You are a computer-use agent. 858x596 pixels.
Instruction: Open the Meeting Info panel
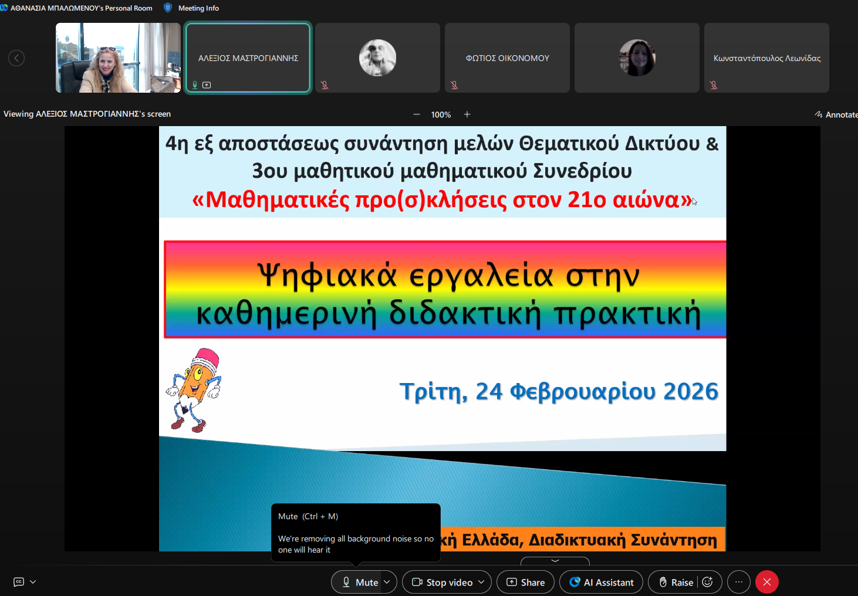(198, 8)
